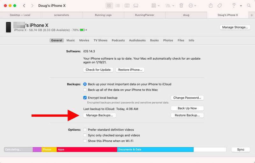Click Restore Backup button
This screenshot has width=255, height=163.
click(x=187, y=115)
